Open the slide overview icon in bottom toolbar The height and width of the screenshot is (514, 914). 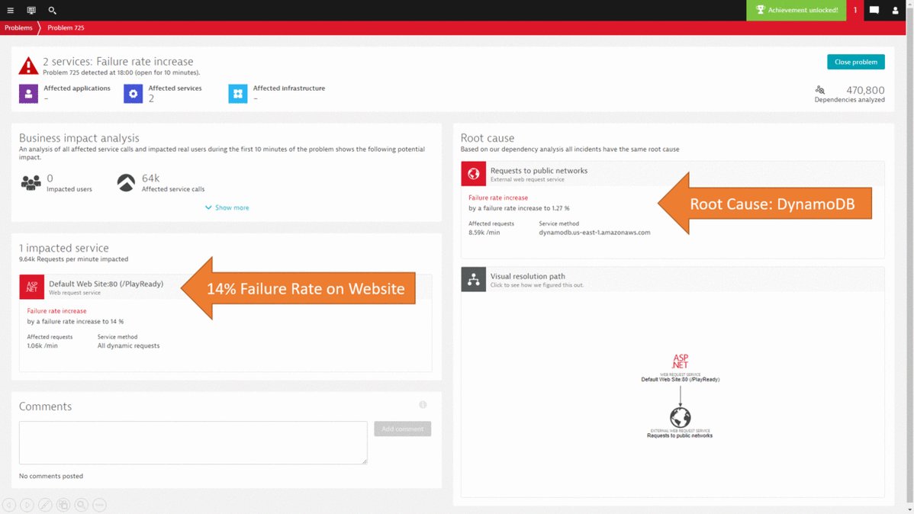(63, 505)
